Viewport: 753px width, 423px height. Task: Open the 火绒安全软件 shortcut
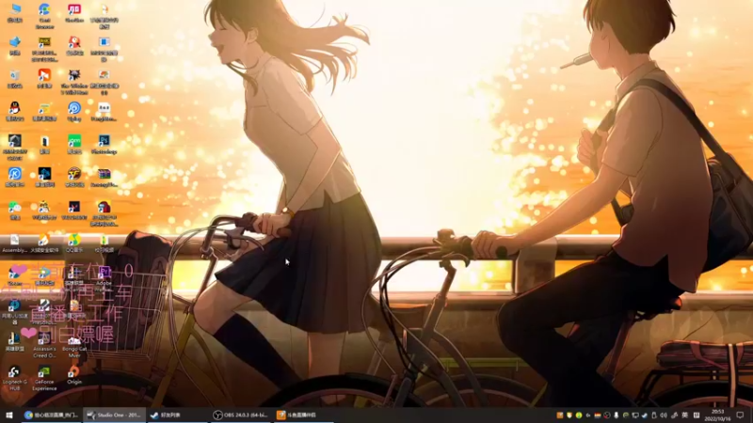(x=44, y=243)
